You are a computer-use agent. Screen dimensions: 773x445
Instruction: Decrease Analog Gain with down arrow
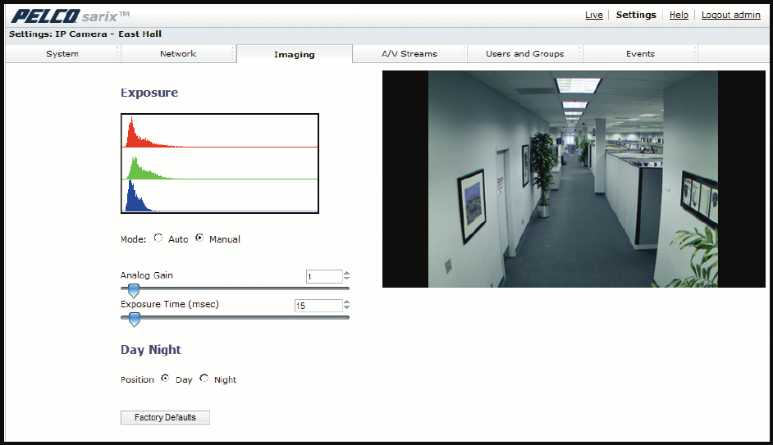[x=346, y=279]
